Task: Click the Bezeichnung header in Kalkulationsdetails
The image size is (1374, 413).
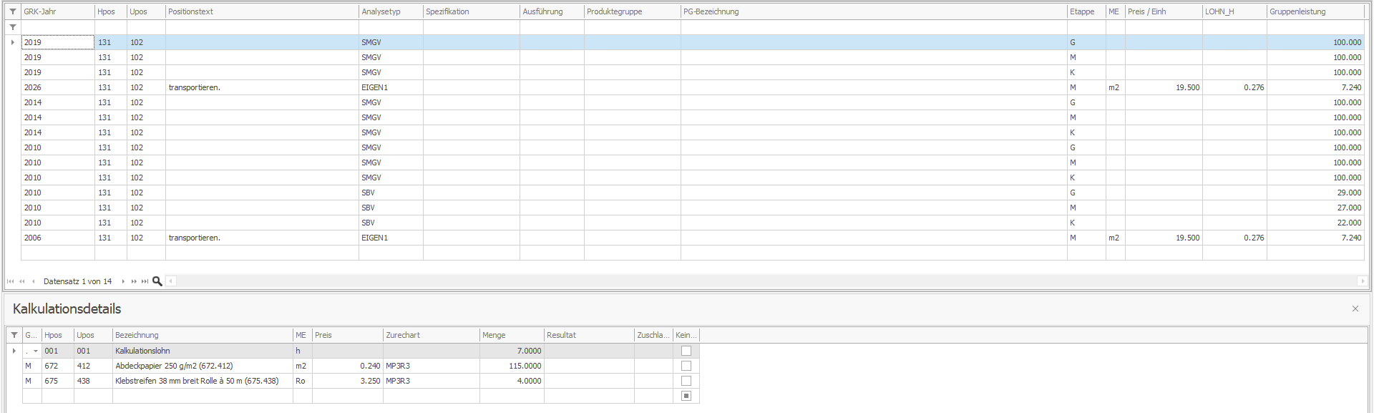Action: (203, 335)
